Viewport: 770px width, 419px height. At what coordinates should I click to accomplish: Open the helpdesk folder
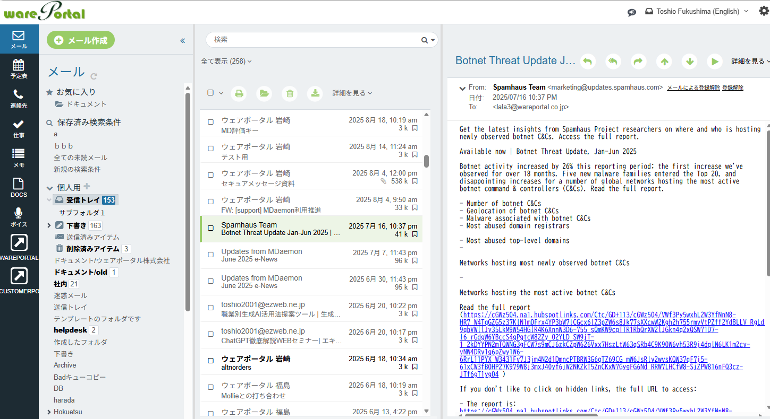click(x=70, y=330)
